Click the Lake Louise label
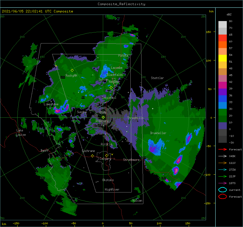Screen dimensions: 243x227 click(21, 133)
